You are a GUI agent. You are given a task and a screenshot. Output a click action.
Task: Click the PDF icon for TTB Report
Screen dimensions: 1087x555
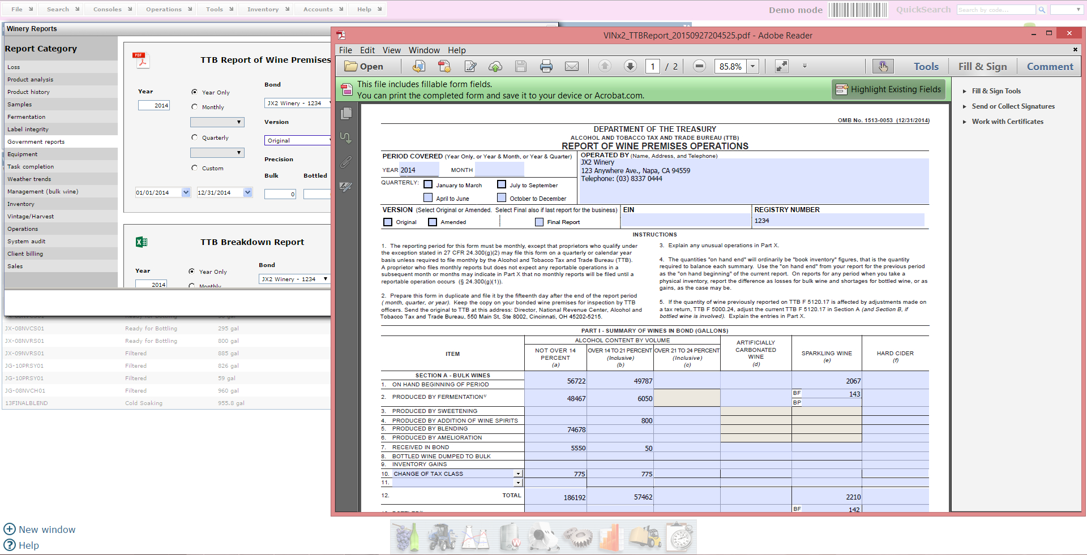142,60
